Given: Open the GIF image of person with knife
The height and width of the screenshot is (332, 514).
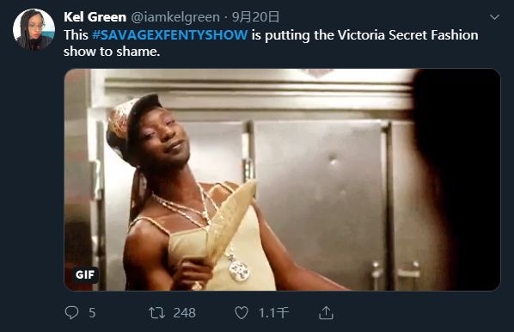Looking at the screenshot, I should tap(282, 180).
